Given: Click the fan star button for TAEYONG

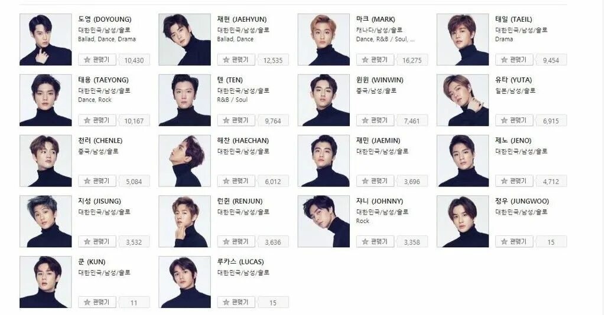Looking at the screenshot, I should (97, 120).
